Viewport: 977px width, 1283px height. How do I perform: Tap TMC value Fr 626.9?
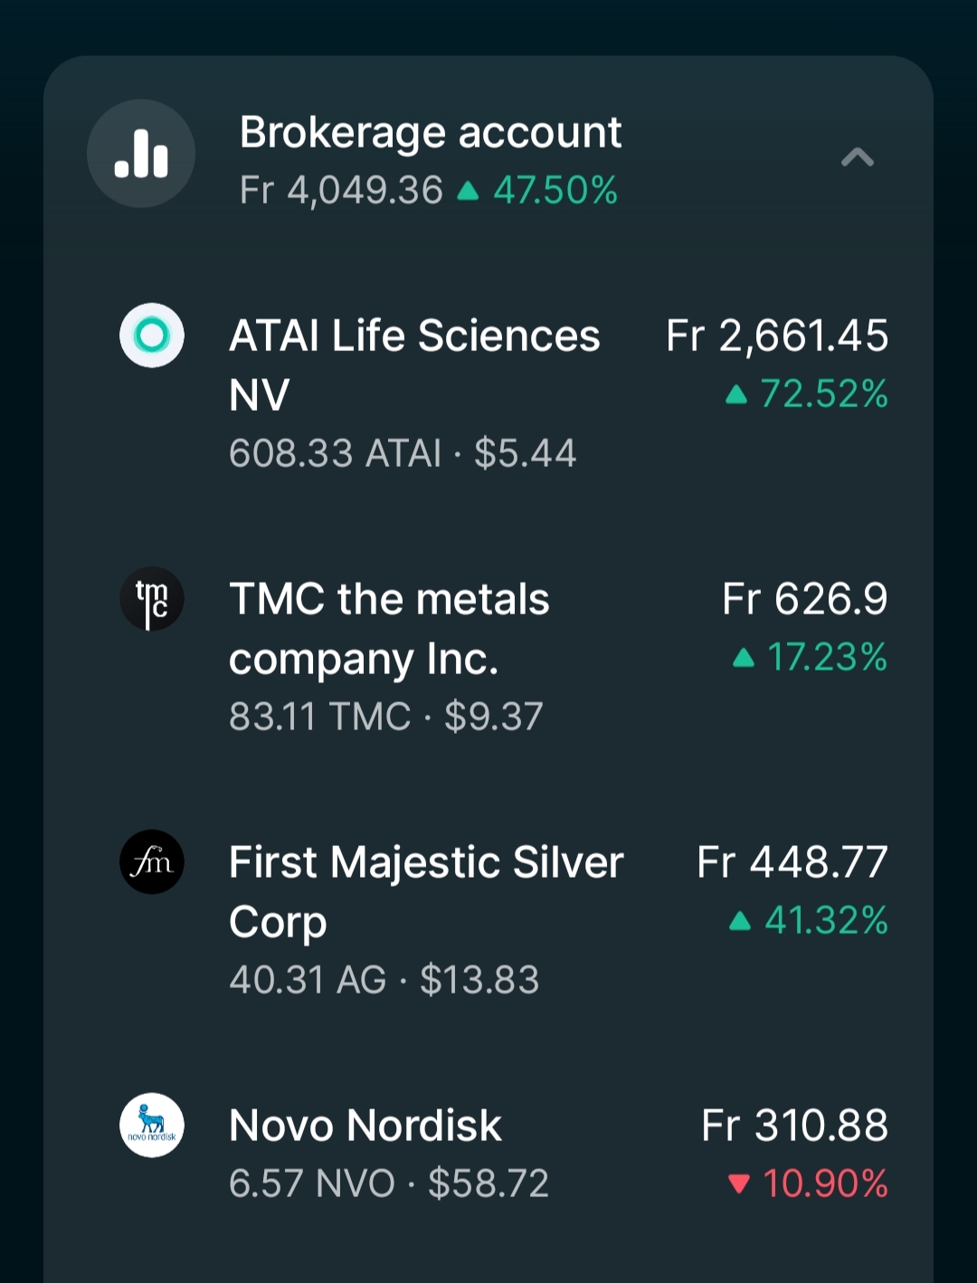point(804,599)
